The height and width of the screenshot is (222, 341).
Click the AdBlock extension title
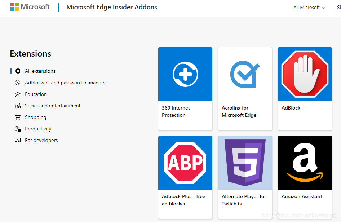coord(291,108)
